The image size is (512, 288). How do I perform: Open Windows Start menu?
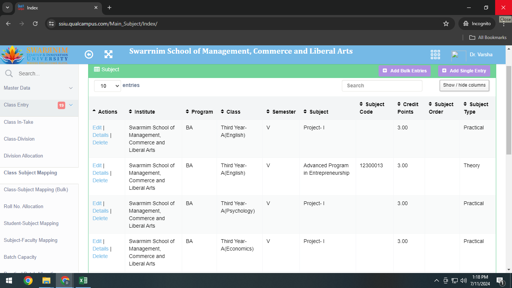click(9, 280)
